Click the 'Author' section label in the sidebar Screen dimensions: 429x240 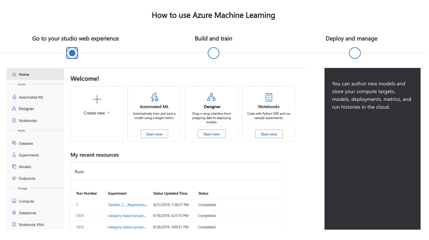coord(22,84)
